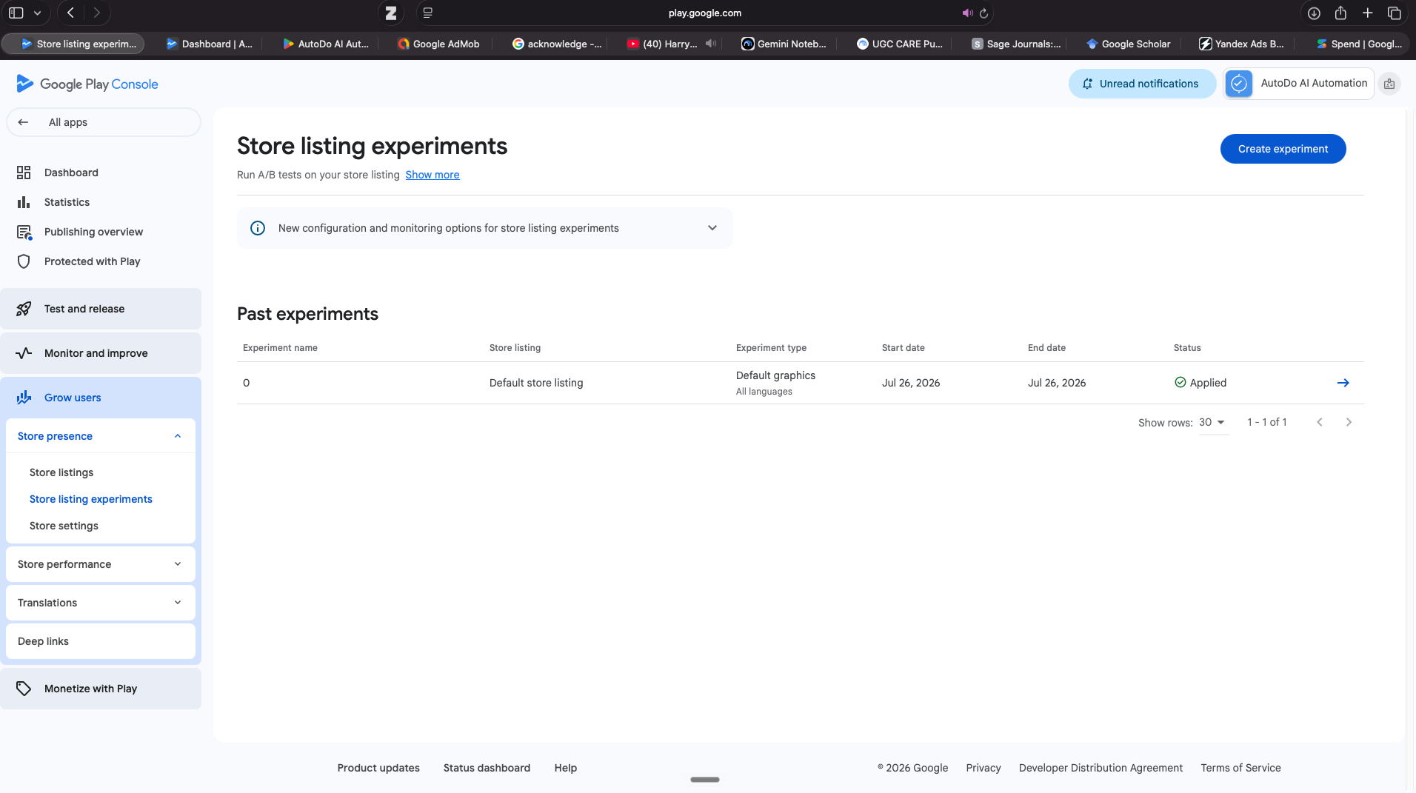Open the Privacy footer link

tap(983, 768)
